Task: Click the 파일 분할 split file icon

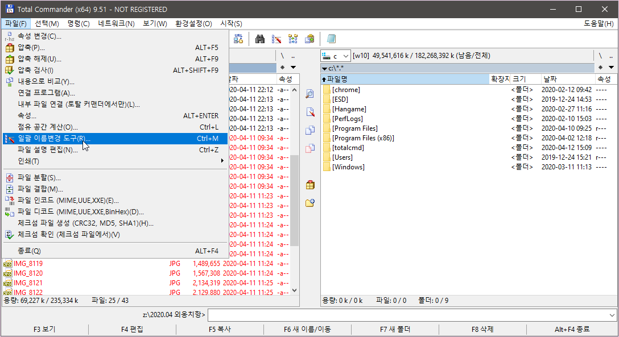Action: pyautogui.click(x=10, y=178)
